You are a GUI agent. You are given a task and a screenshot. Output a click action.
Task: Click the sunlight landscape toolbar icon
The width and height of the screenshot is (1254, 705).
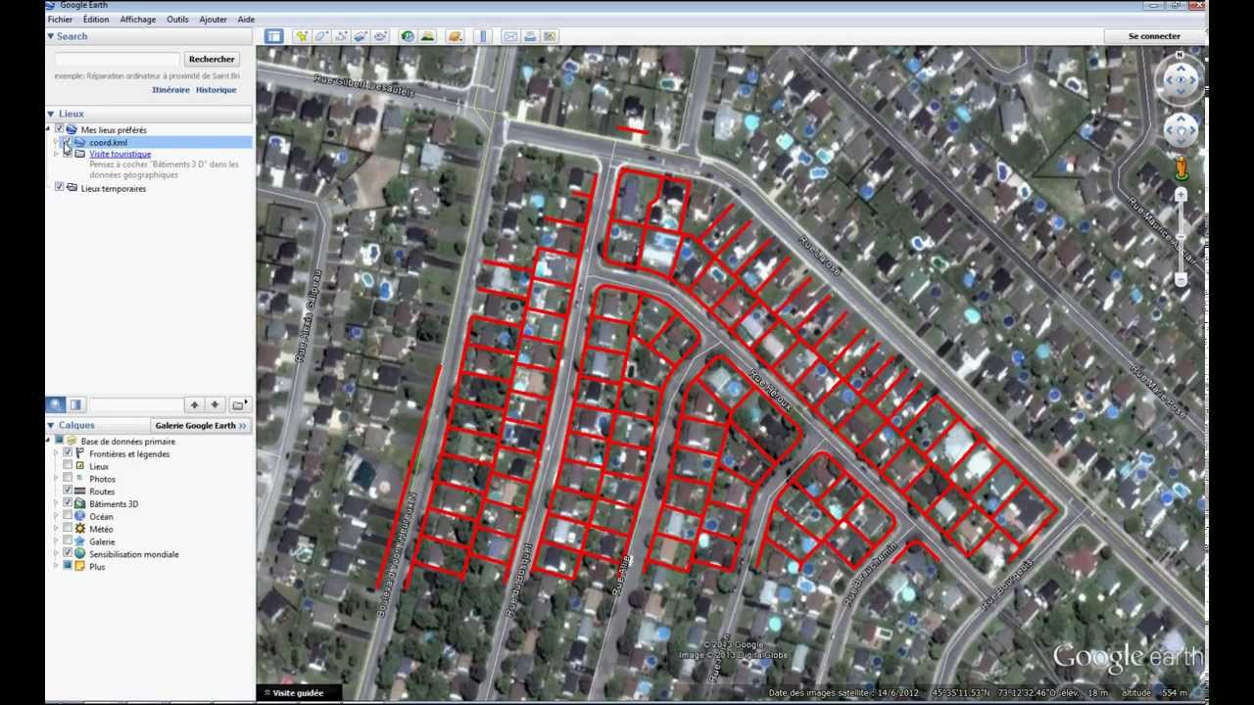(427, 36)
